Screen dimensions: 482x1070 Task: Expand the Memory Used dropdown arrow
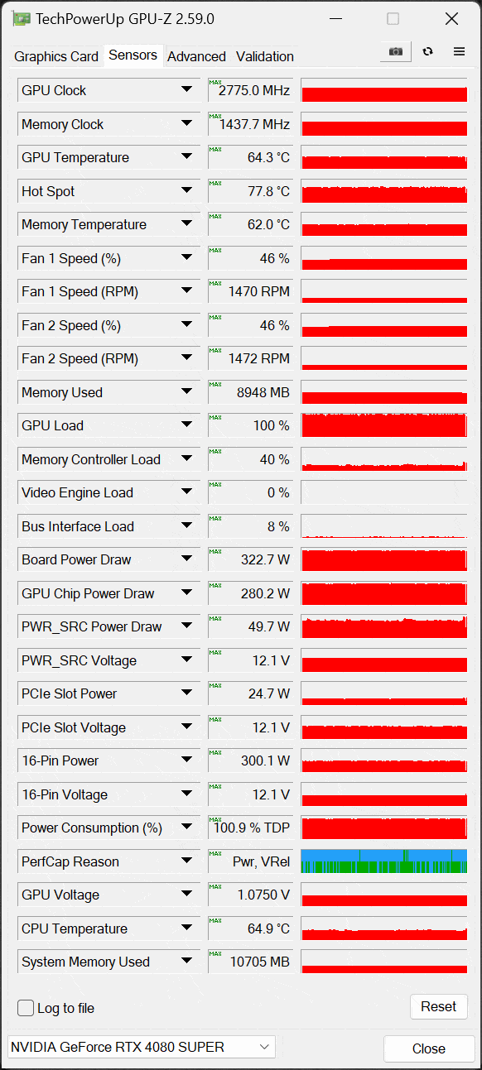click(186, 392)
